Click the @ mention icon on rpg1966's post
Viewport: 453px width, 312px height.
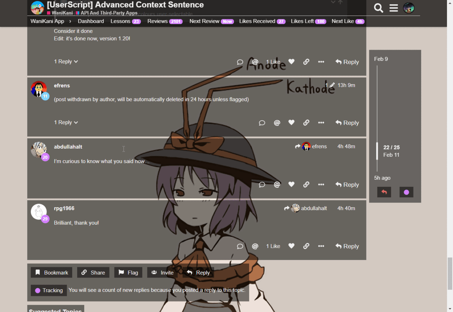click(x=255, y=246)
